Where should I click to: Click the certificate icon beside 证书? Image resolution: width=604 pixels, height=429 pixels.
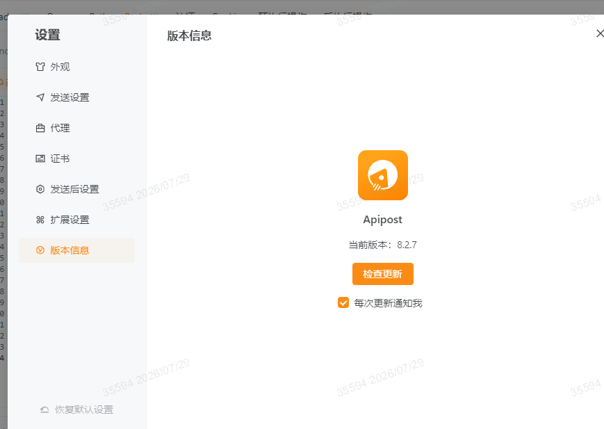pyautogui.click(x=40, y=159)
